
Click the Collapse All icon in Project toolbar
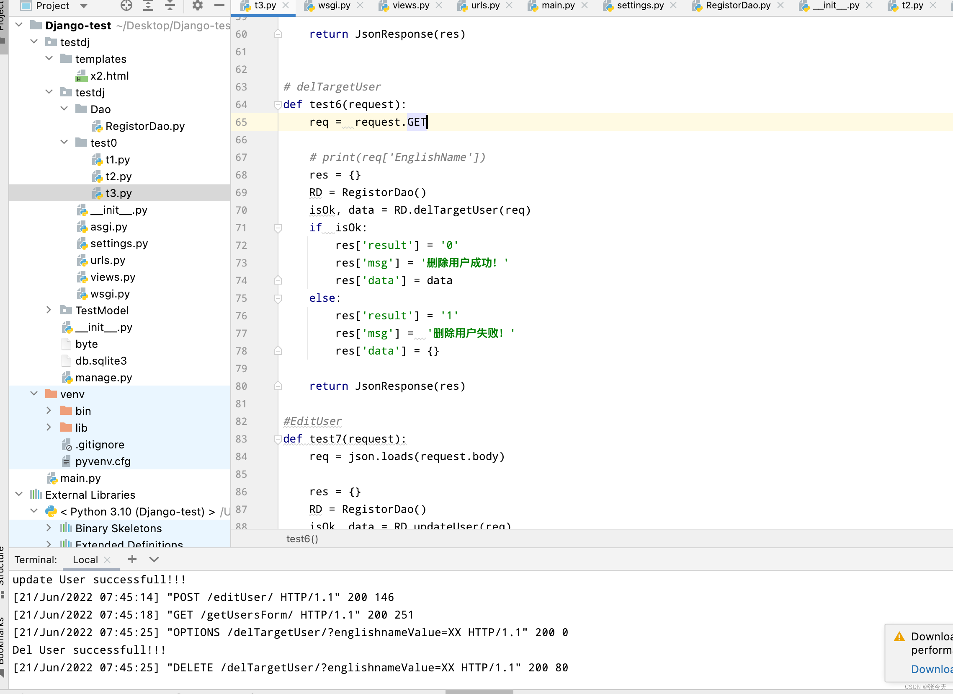(x=170, y=5)
